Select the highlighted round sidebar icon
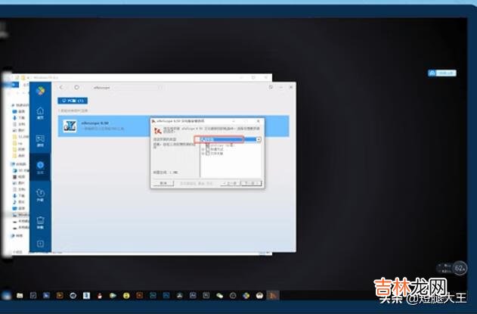Image resolution: width=477 pixels, height=314 pixels. [41, 166]
